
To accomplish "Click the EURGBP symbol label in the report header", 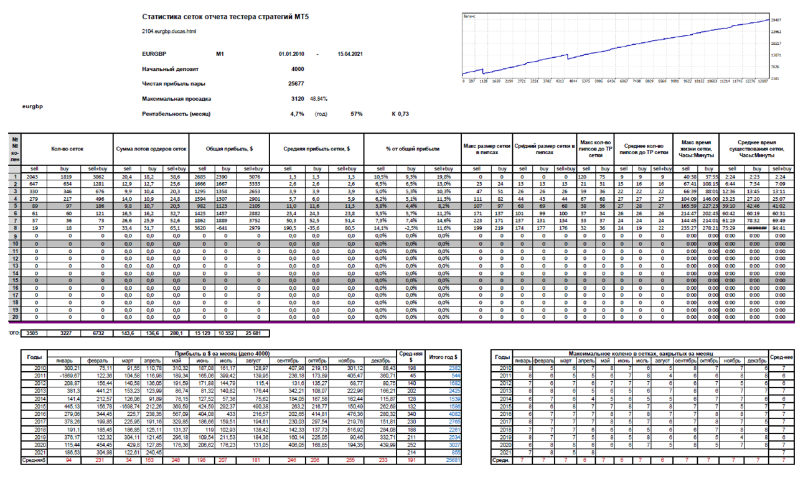I will (155, 54).
